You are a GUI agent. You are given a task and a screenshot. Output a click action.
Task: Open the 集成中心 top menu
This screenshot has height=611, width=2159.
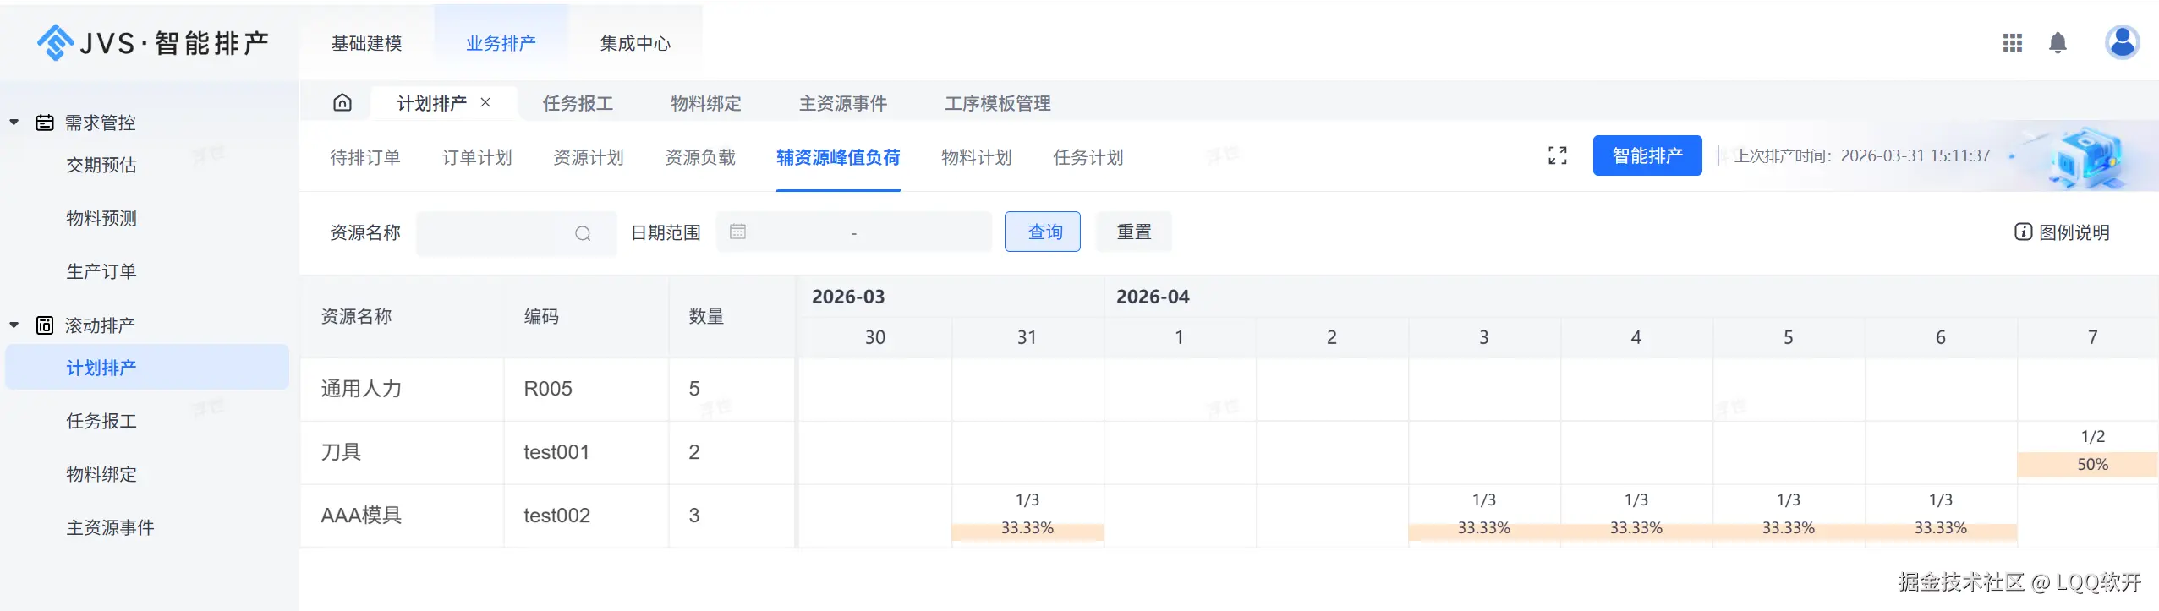(x=634, y=43)
